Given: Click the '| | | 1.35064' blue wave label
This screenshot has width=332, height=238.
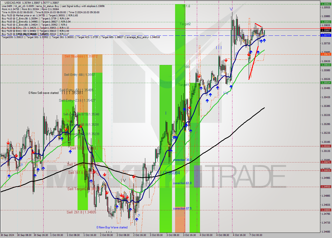Looking at the screenshot, I should click(x=170, y=173).
